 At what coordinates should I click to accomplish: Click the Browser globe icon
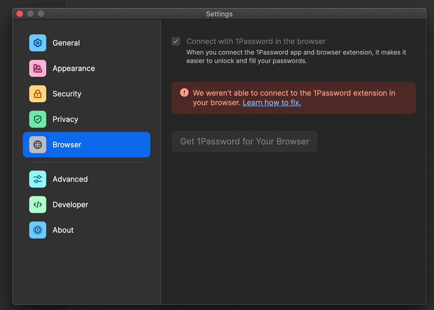pos(38,145)
